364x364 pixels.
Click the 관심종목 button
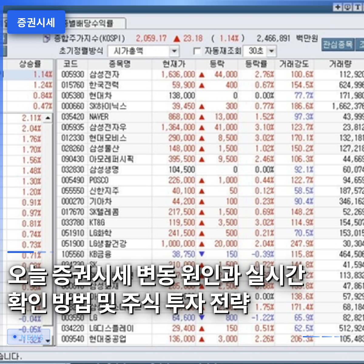[x=338, y=45]
